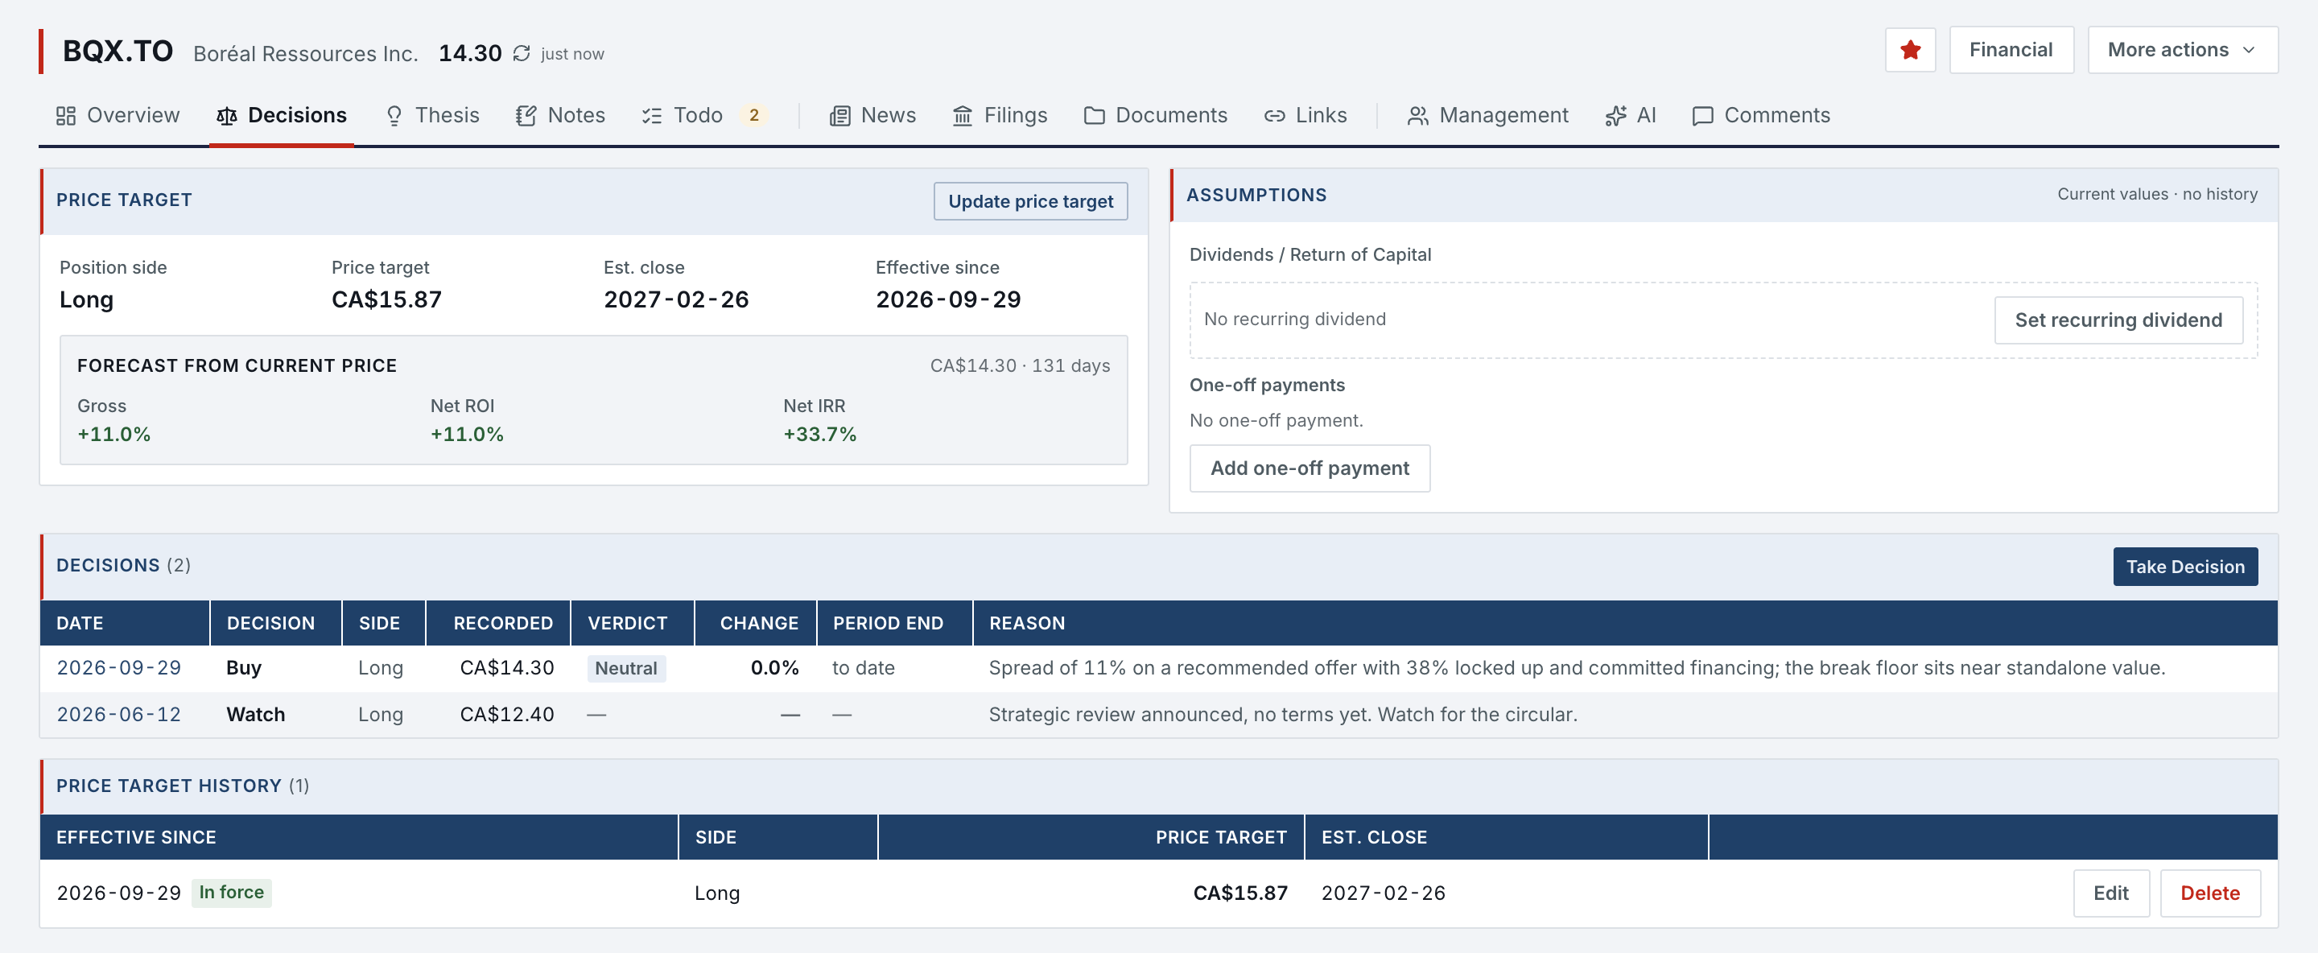
Task: Click the Financial button
Action: (x=2011, y=51)
